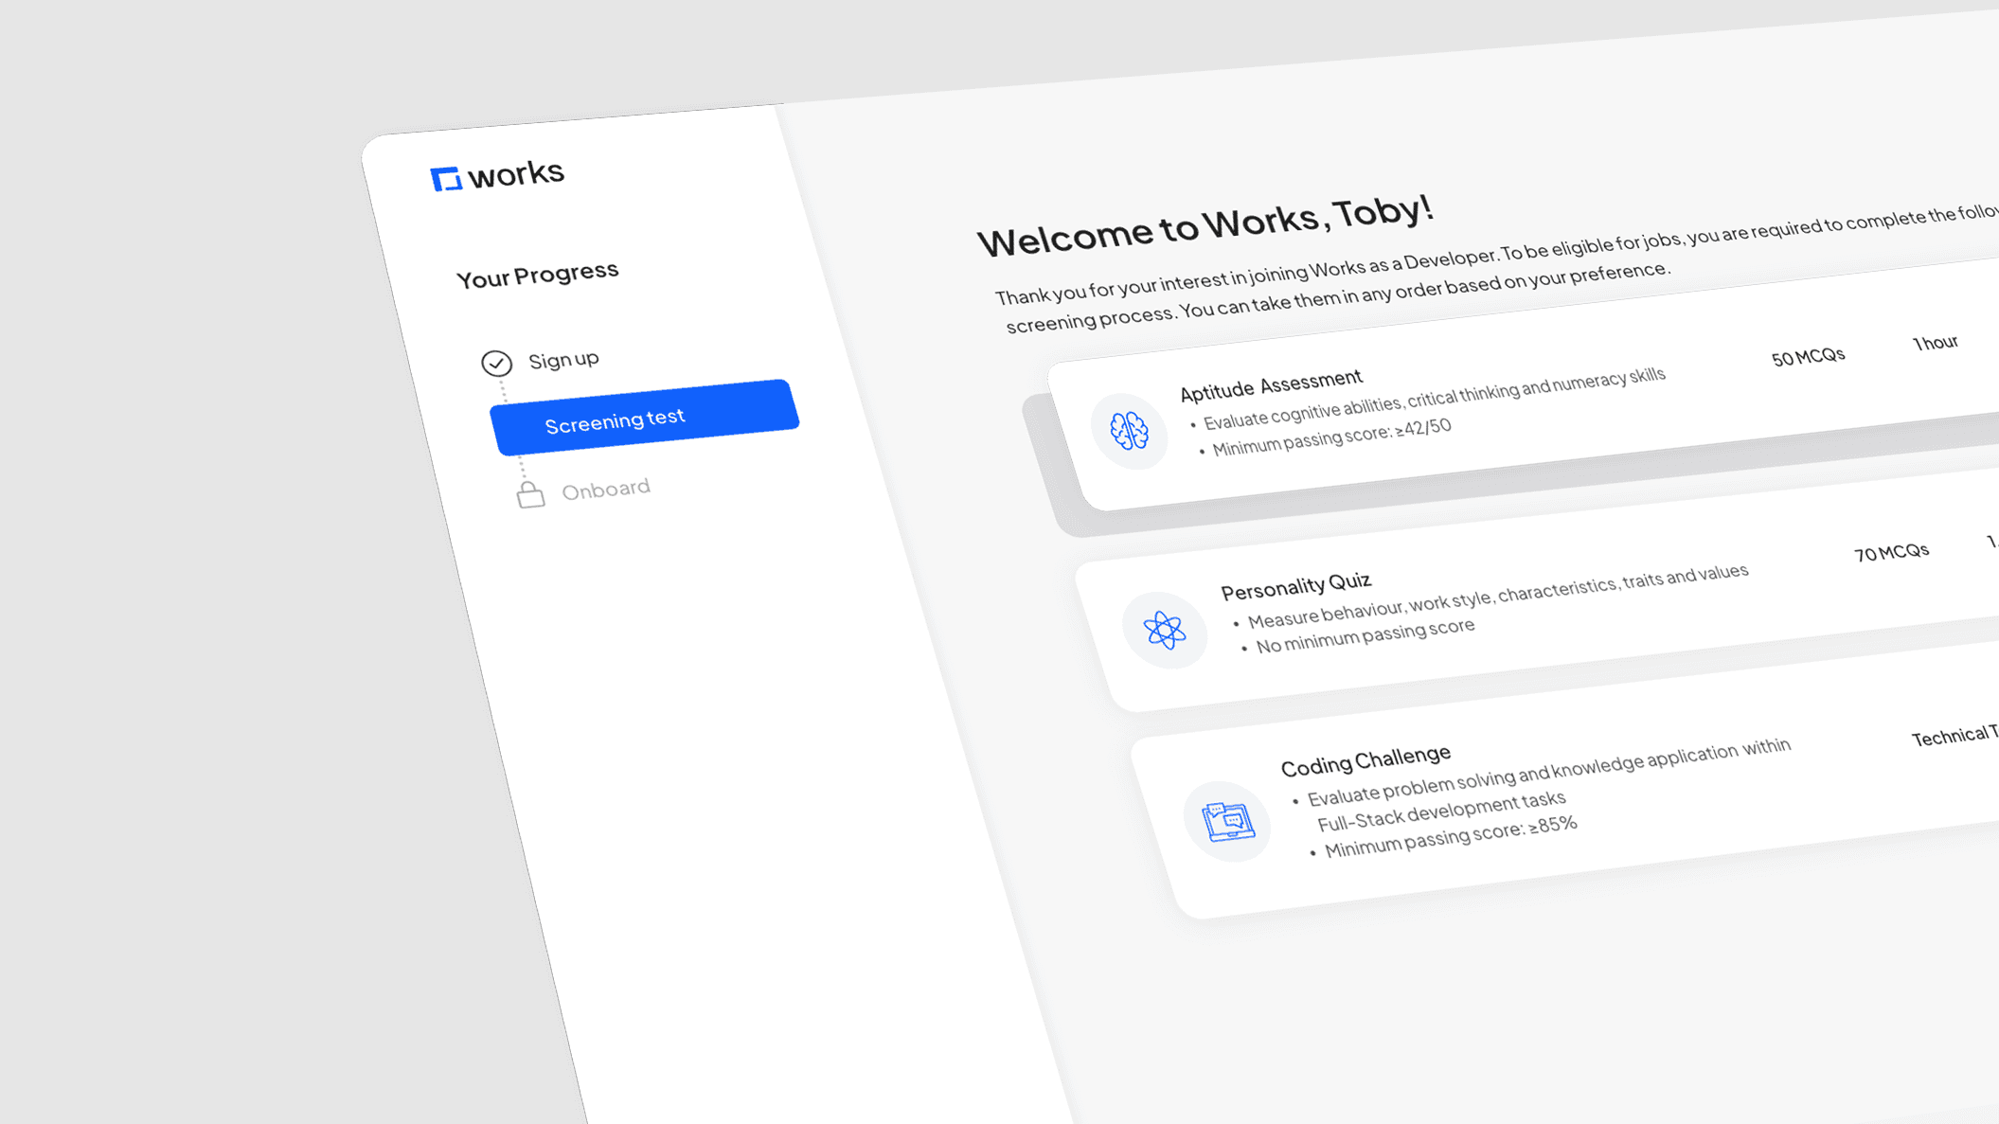Select the locked Onboard step
This screenshot has height=1124, width=1999.
(x=605, y=490)
